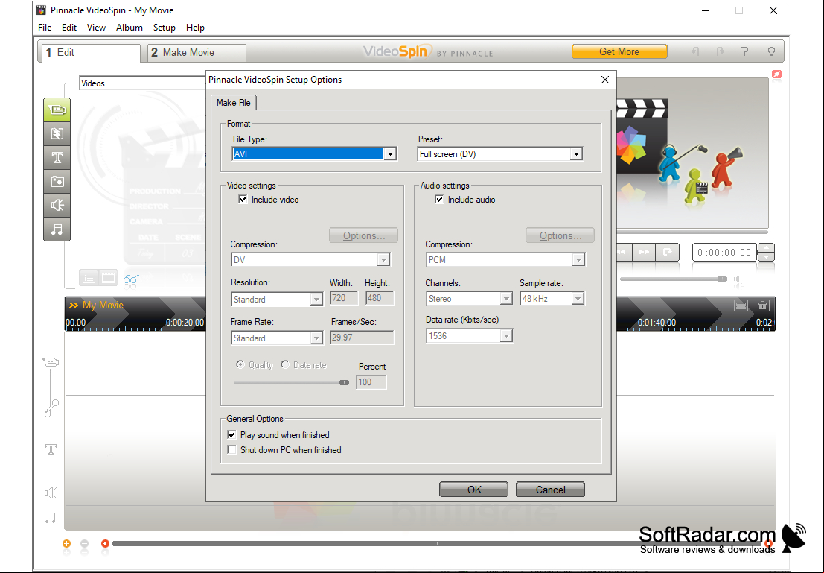Uncheck Play sound when finished

(x=231, y=434)
